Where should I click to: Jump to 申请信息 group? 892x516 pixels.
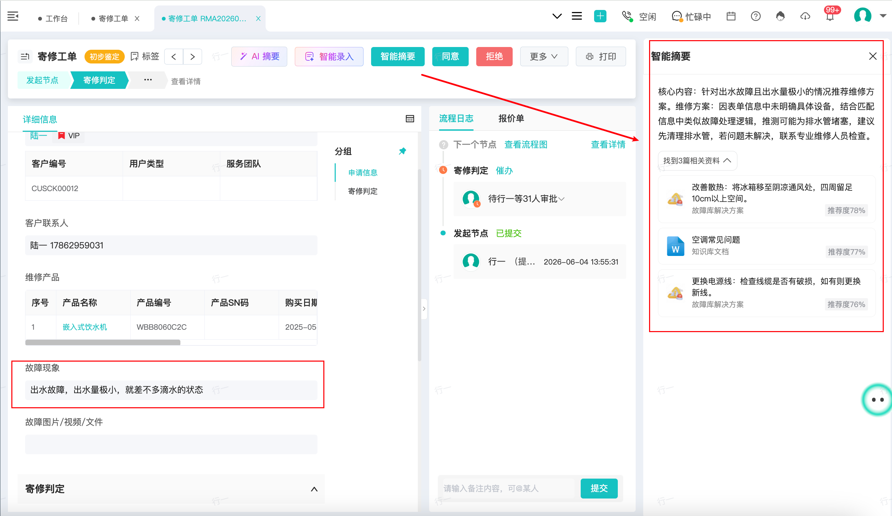[363, 173]
